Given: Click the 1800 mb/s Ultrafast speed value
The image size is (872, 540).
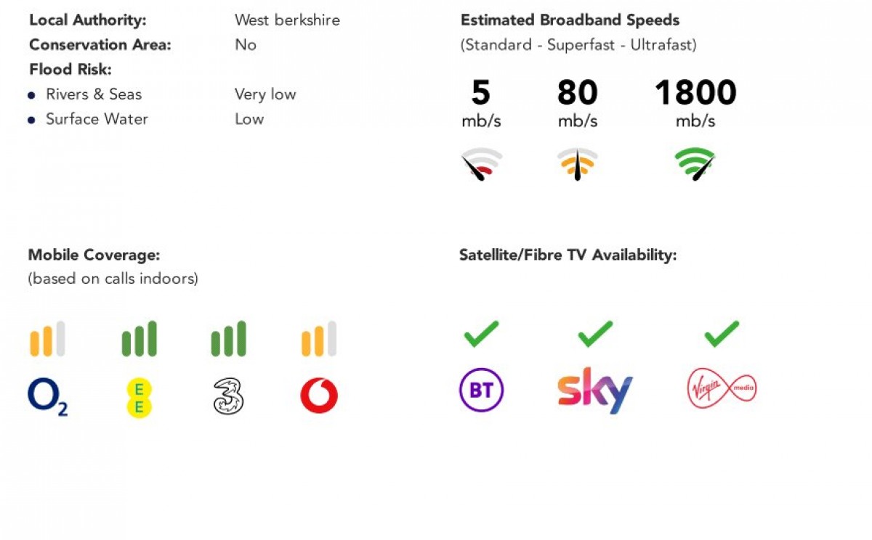Looking at the screenshot, I should (x=695, y=94).
